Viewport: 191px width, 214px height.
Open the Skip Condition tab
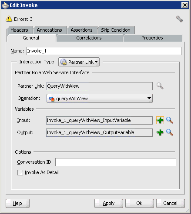[116, 30]
